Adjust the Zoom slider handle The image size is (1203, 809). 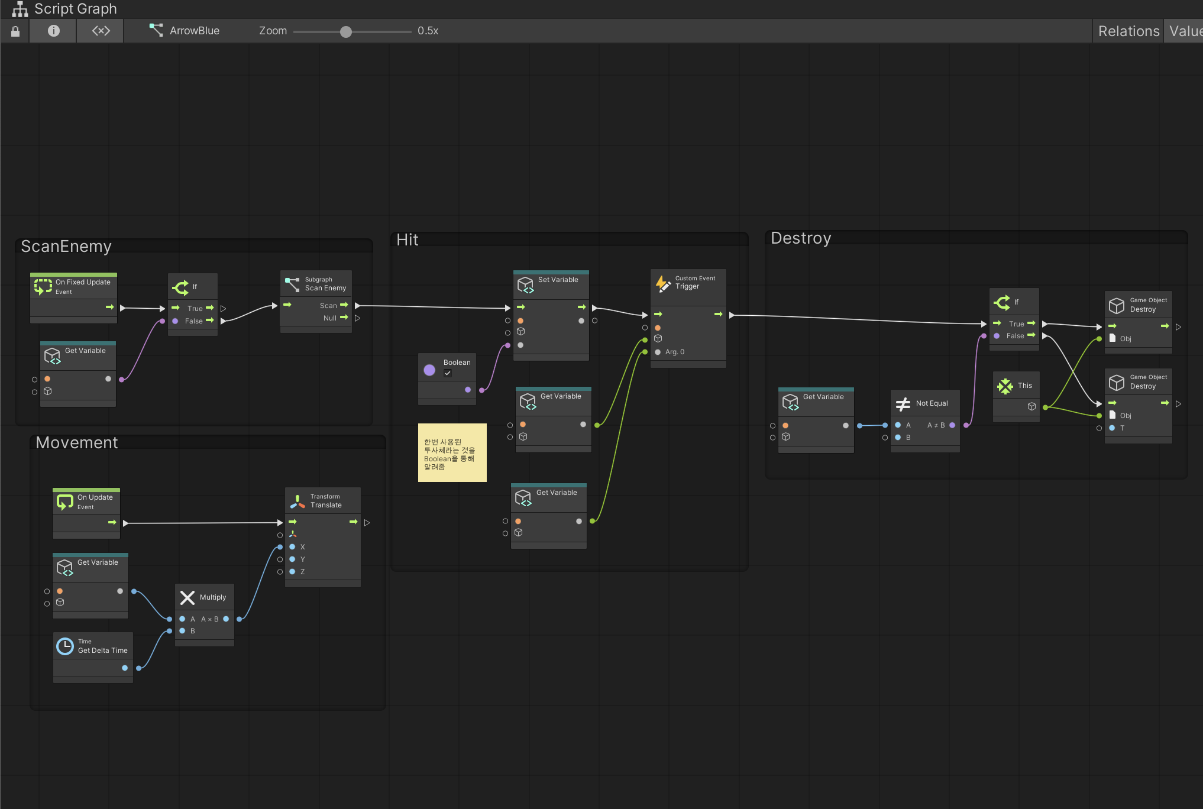pos(346,32)
